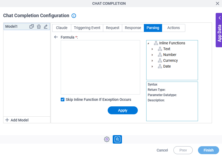The height and width of the screenshot is (156, 222).
Task: Close the Chat Completion dialog
Action: point(218,3)
